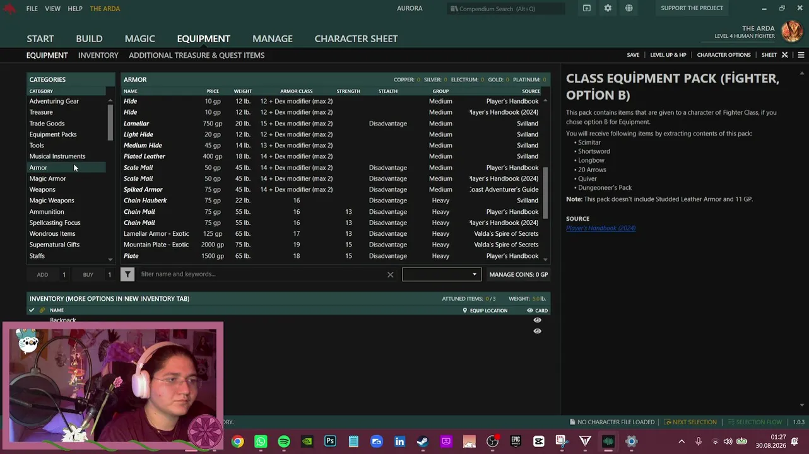Open the CHARACTER SHEET tab
Image resolution: width=809 pixels, height=454 pixels.
356,38
